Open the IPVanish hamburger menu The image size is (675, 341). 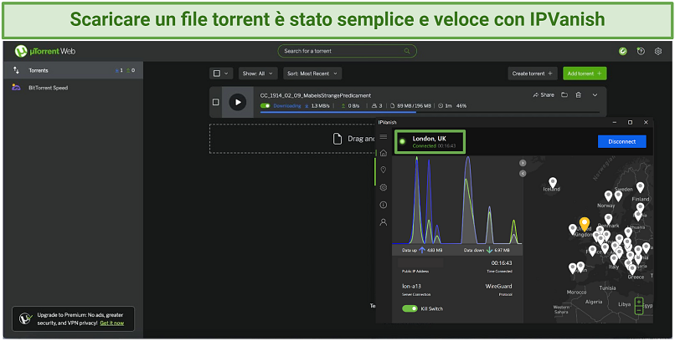point(383,136)
